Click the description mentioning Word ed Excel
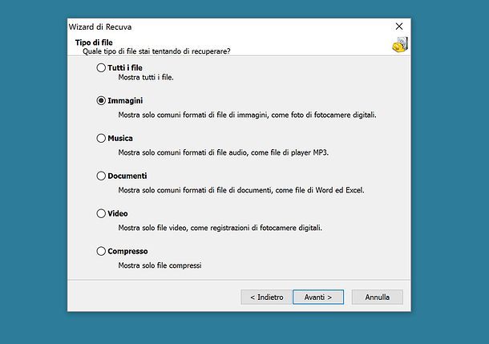This screenshot has width=489, height=344. 241,190
